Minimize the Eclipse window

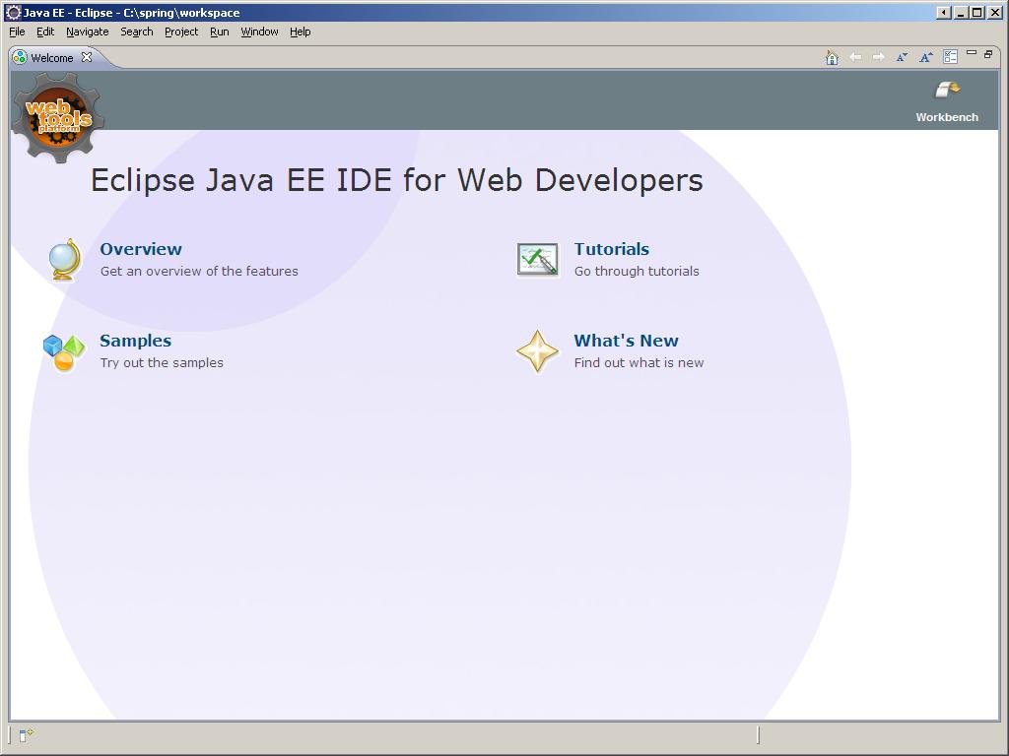click(x=961, y=12)
